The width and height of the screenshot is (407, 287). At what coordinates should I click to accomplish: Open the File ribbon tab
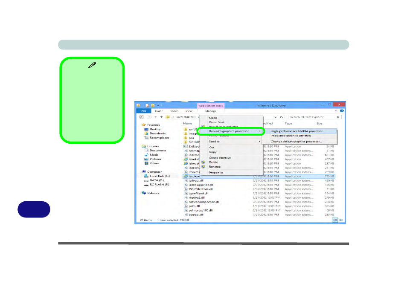143,111
